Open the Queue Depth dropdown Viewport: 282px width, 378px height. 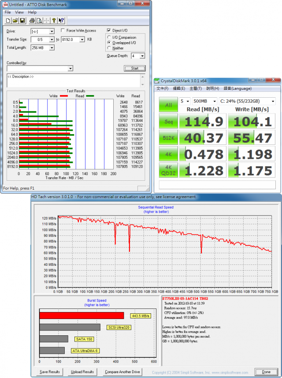point(142,56)
